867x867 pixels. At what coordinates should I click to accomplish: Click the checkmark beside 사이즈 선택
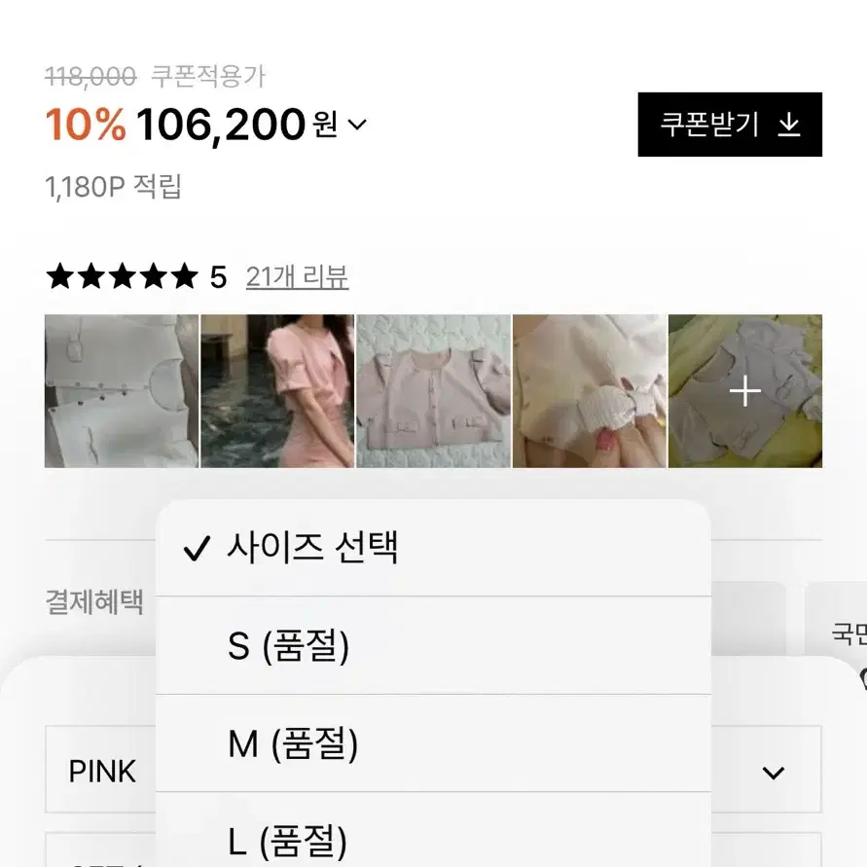(197, 549)
